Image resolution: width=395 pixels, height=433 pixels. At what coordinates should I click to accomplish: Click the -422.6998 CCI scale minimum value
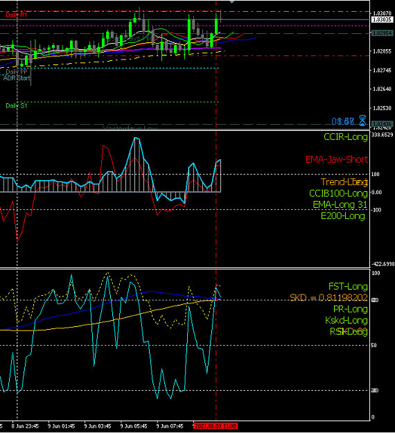pyautogui.click(x=383, y=264)
